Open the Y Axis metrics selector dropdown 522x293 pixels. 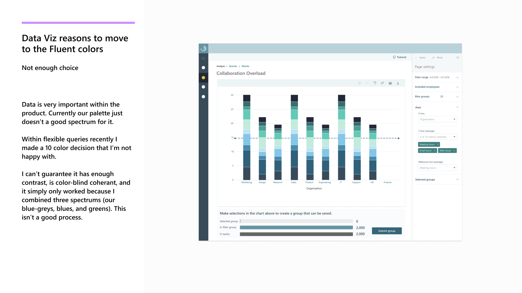pyautogui.click(x=437, y=137)
